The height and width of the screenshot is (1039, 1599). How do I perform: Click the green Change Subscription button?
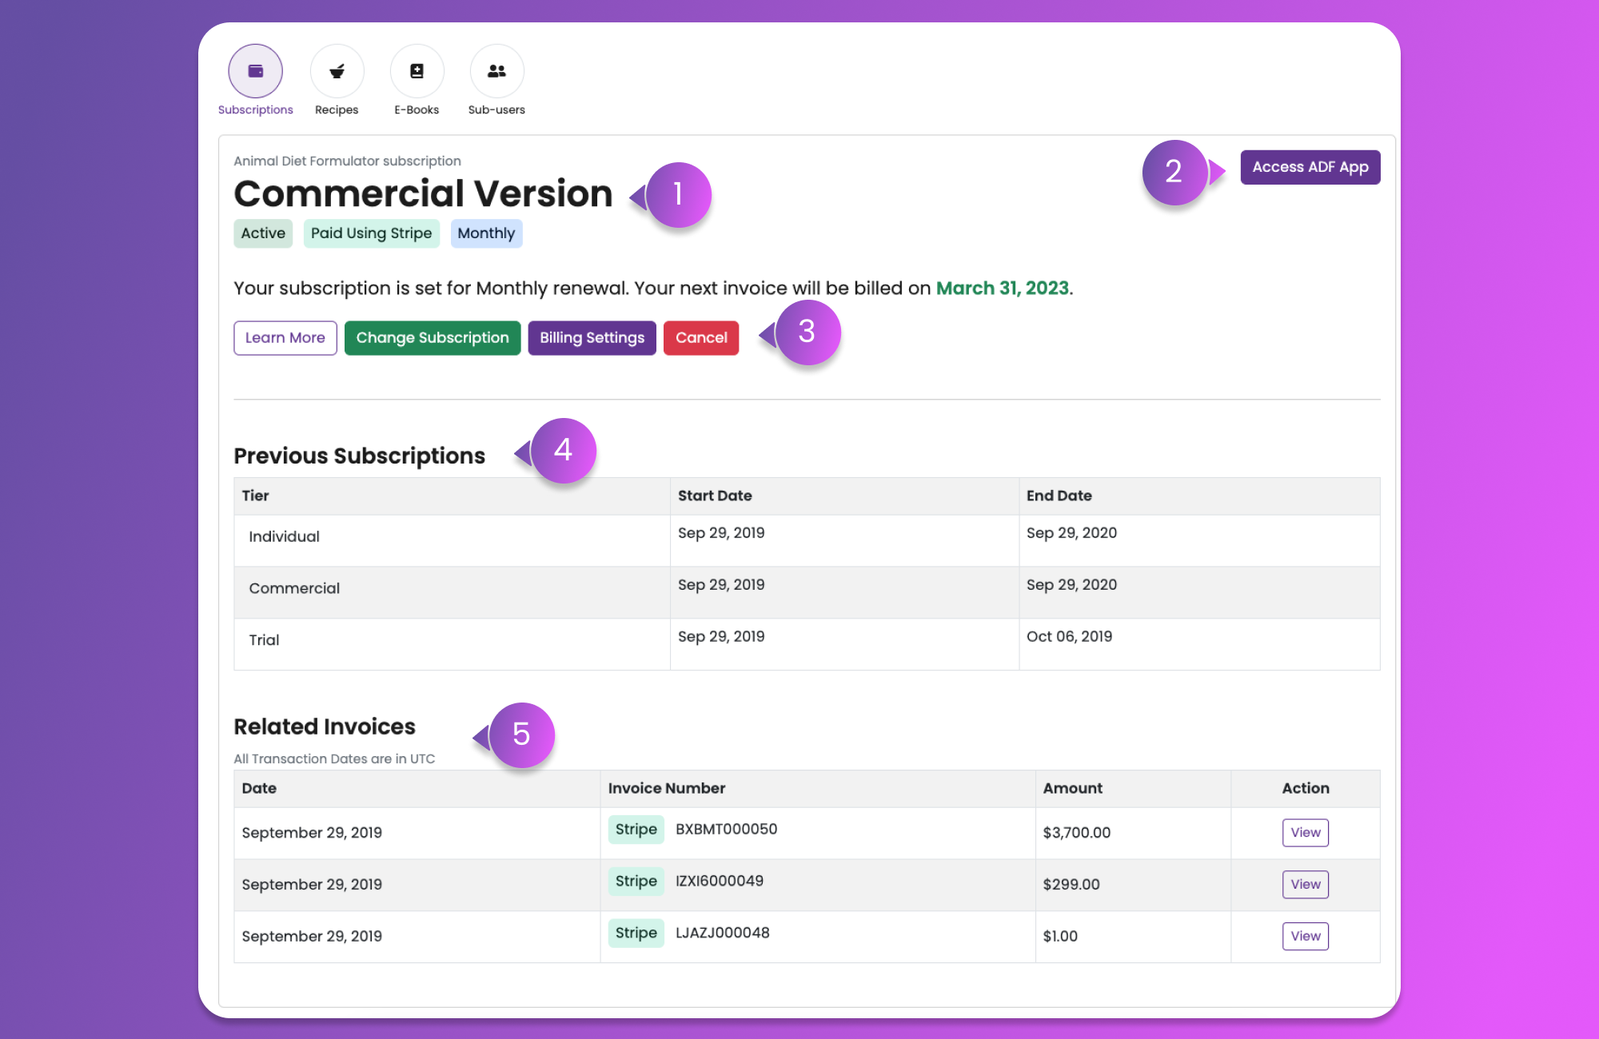[433, 338]
